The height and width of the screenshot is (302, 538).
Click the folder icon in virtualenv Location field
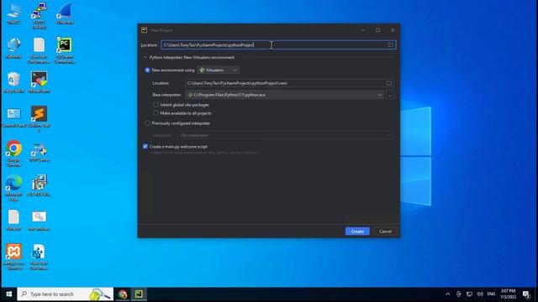(388, 83)
